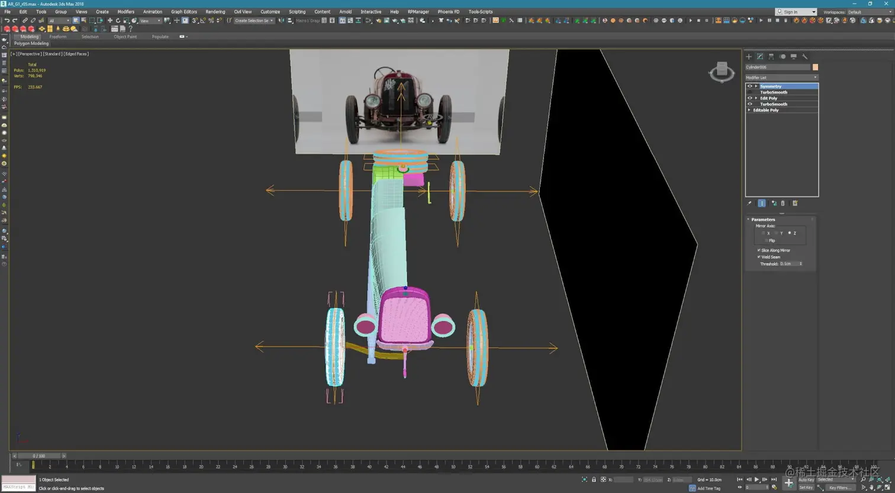
Task: Open the Create tab in command panel
Action: click(749, 57)
